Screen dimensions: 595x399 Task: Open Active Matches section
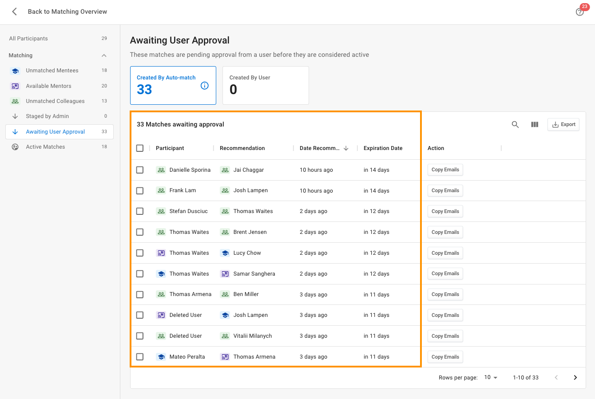59,147
